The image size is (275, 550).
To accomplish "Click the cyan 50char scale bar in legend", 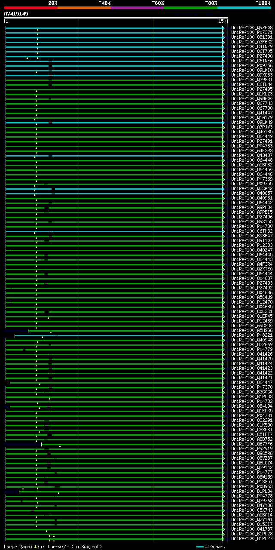I will click(x=200, y=547).
